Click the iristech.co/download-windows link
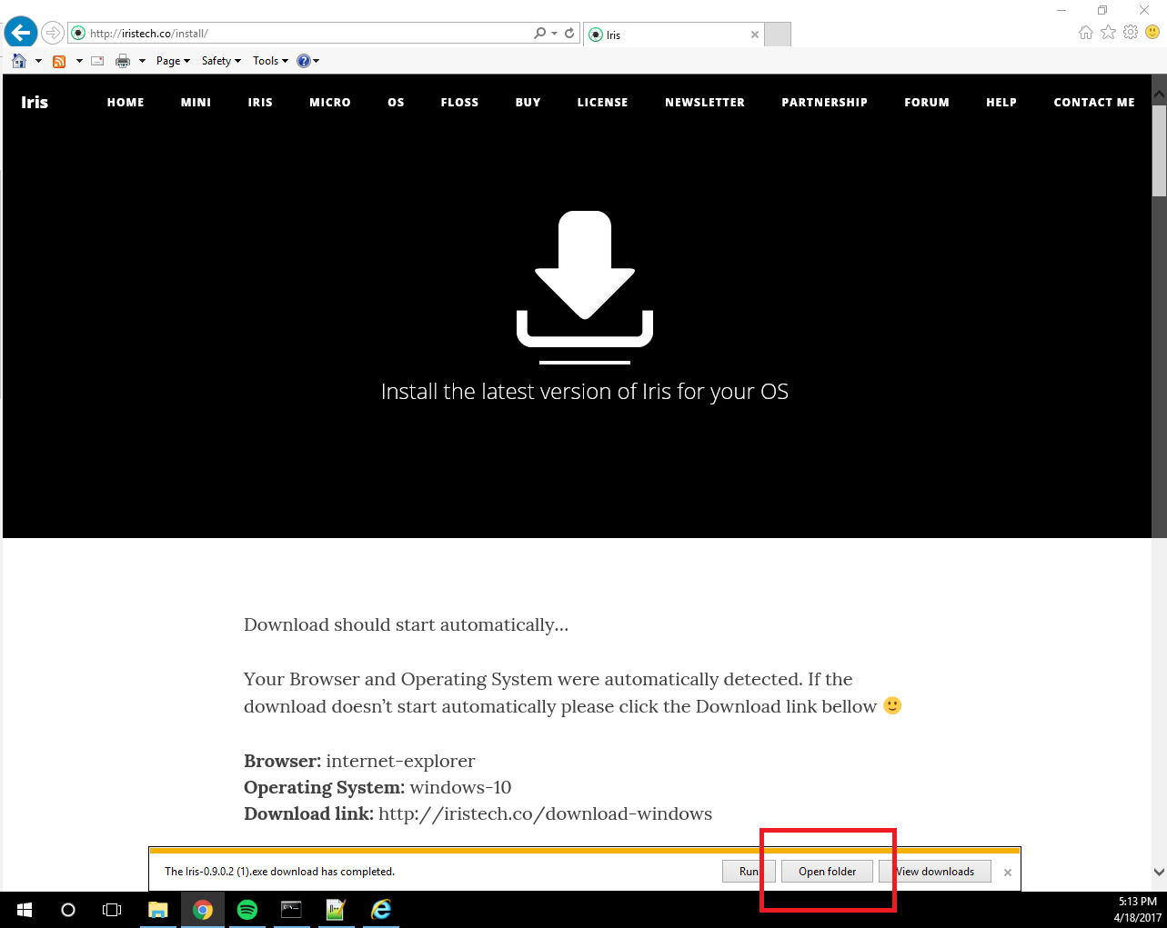1167x928 pixels. 545,813
